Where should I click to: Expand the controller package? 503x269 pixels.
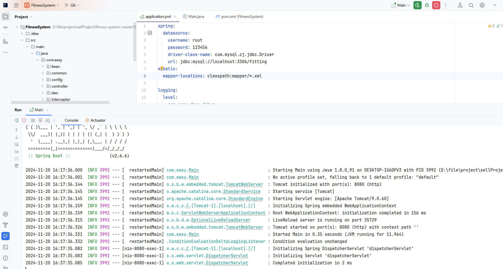tap(43, 86)
